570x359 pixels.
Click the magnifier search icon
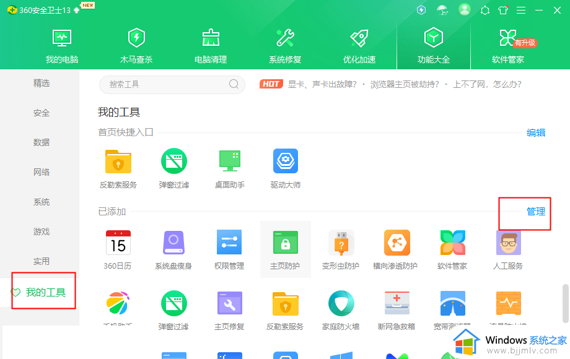234,84
